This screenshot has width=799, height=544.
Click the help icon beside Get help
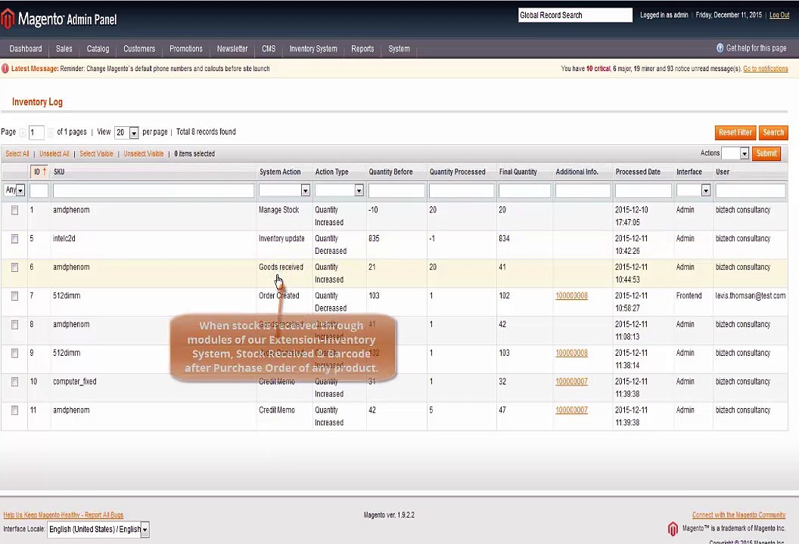tap(720, 48)
